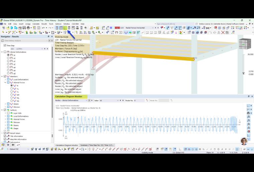Click the print icon beside the diagram
The height and width of the screenshot is (172, 254).
[x=248, y=113]
